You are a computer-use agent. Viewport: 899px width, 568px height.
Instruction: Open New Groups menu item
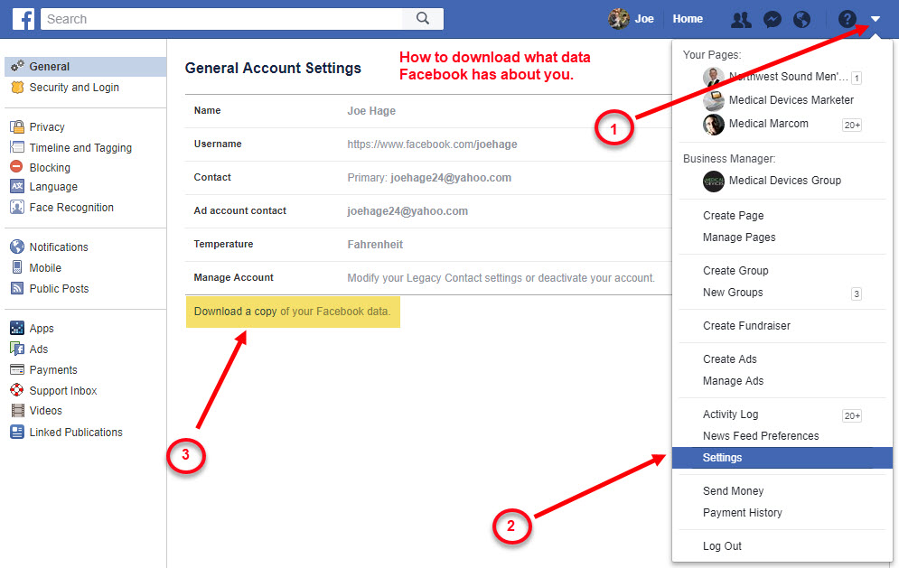click(x=733, y=293)
